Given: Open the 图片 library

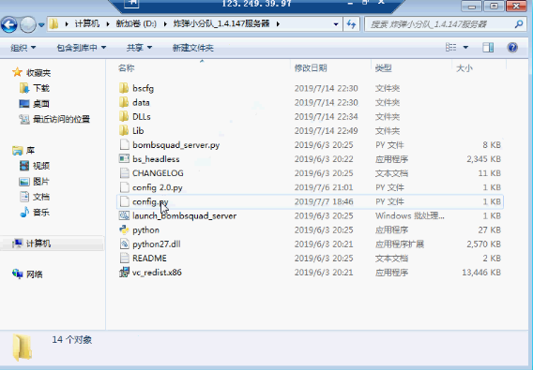Looking at the screenshot, I should coord(41,182).
